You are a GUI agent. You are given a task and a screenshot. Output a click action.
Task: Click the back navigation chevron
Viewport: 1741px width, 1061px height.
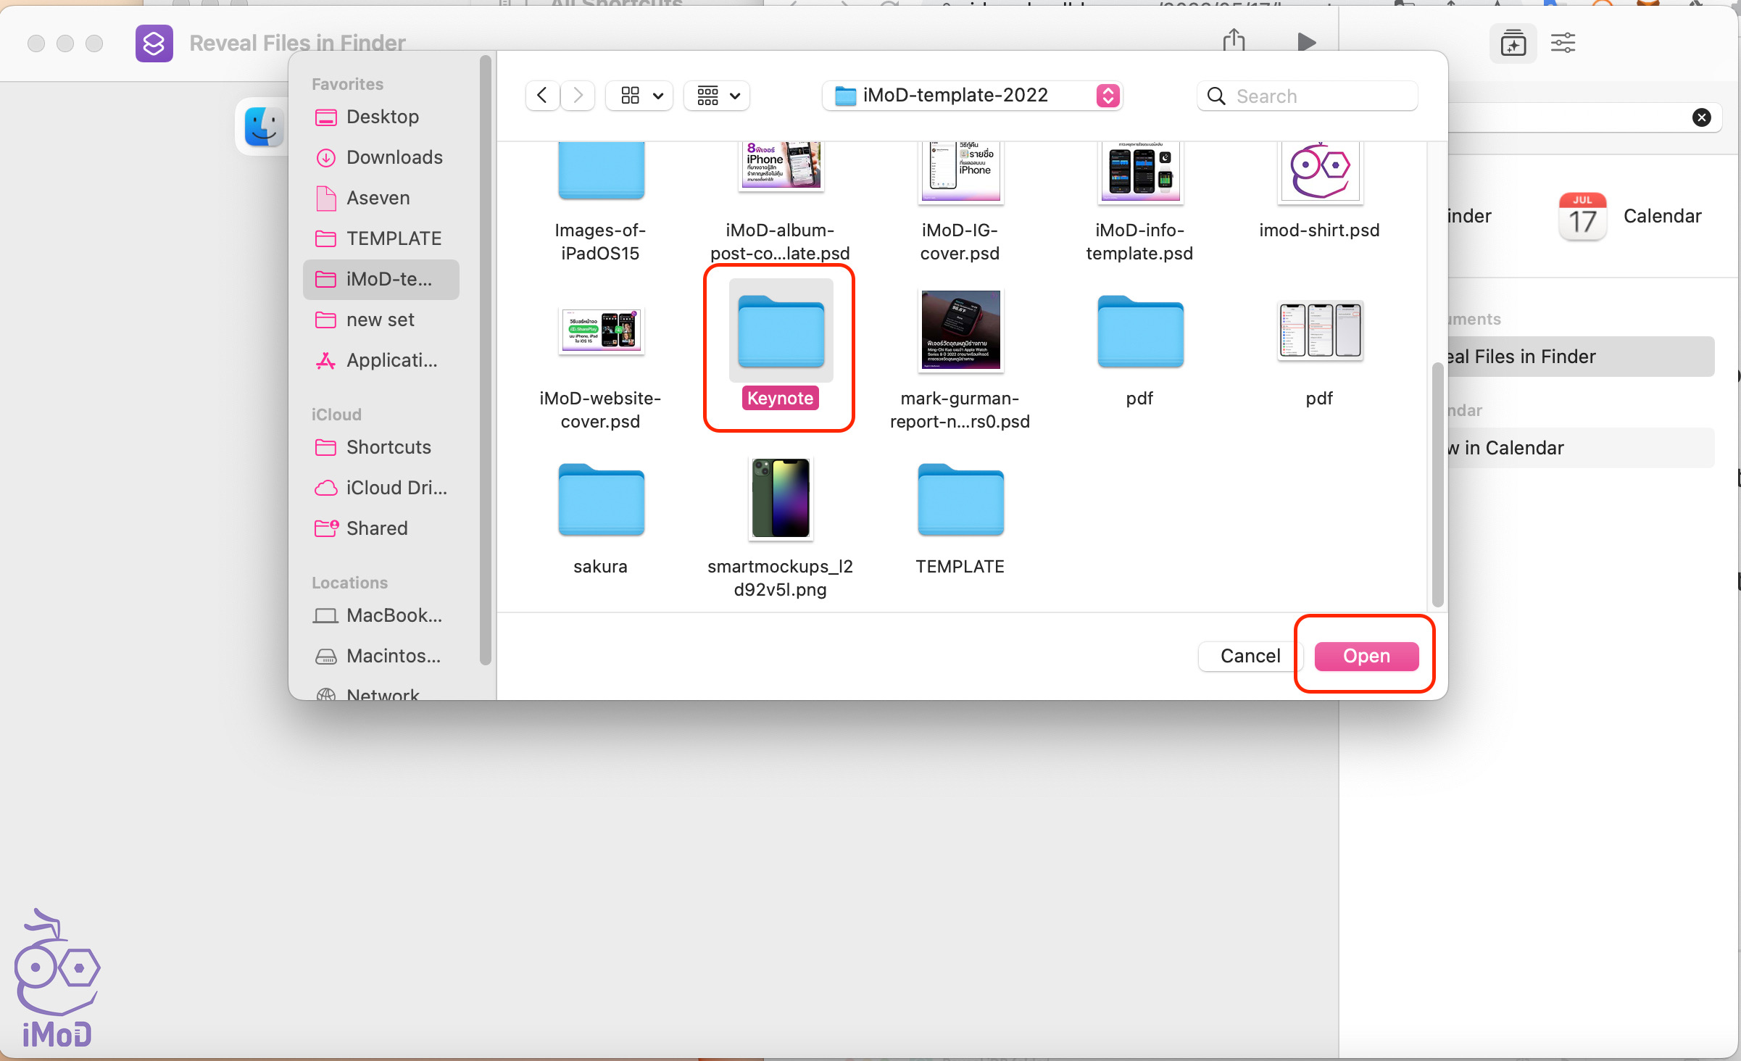tap(542, 96)
